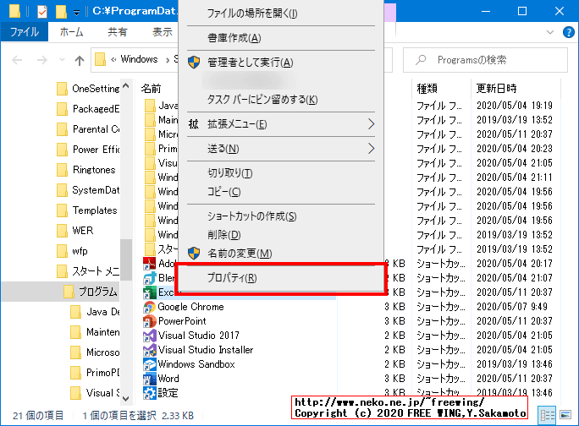Screen dimensions: 579x426
Task: Expand the 拡張メニュー(E) submenu
Action: pos(281,124)
